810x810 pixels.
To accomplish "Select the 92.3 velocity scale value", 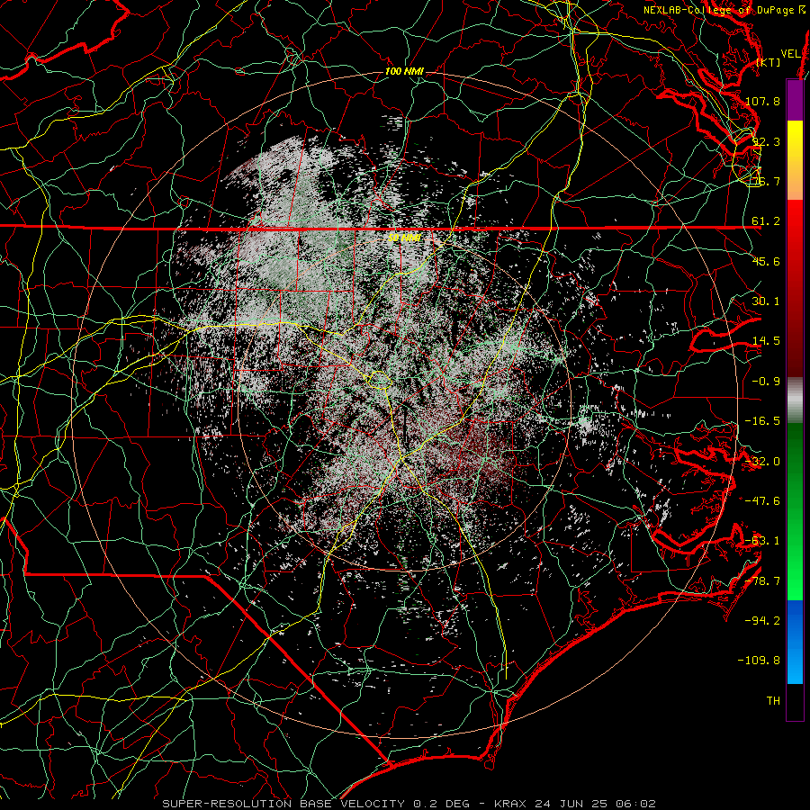I will [766, 141].
